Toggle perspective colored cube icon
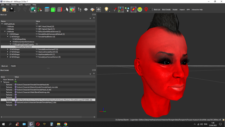This screenshot has width=225, height=127. (72, 10)
